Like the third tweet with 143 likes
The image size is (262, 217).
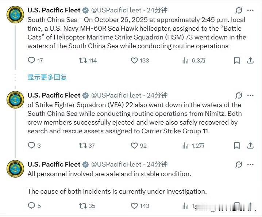(134, 206)
